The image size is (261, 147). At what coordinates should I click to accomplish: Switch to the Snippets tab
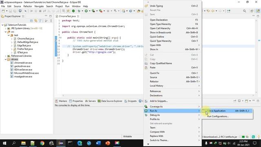tap(130, 101)
